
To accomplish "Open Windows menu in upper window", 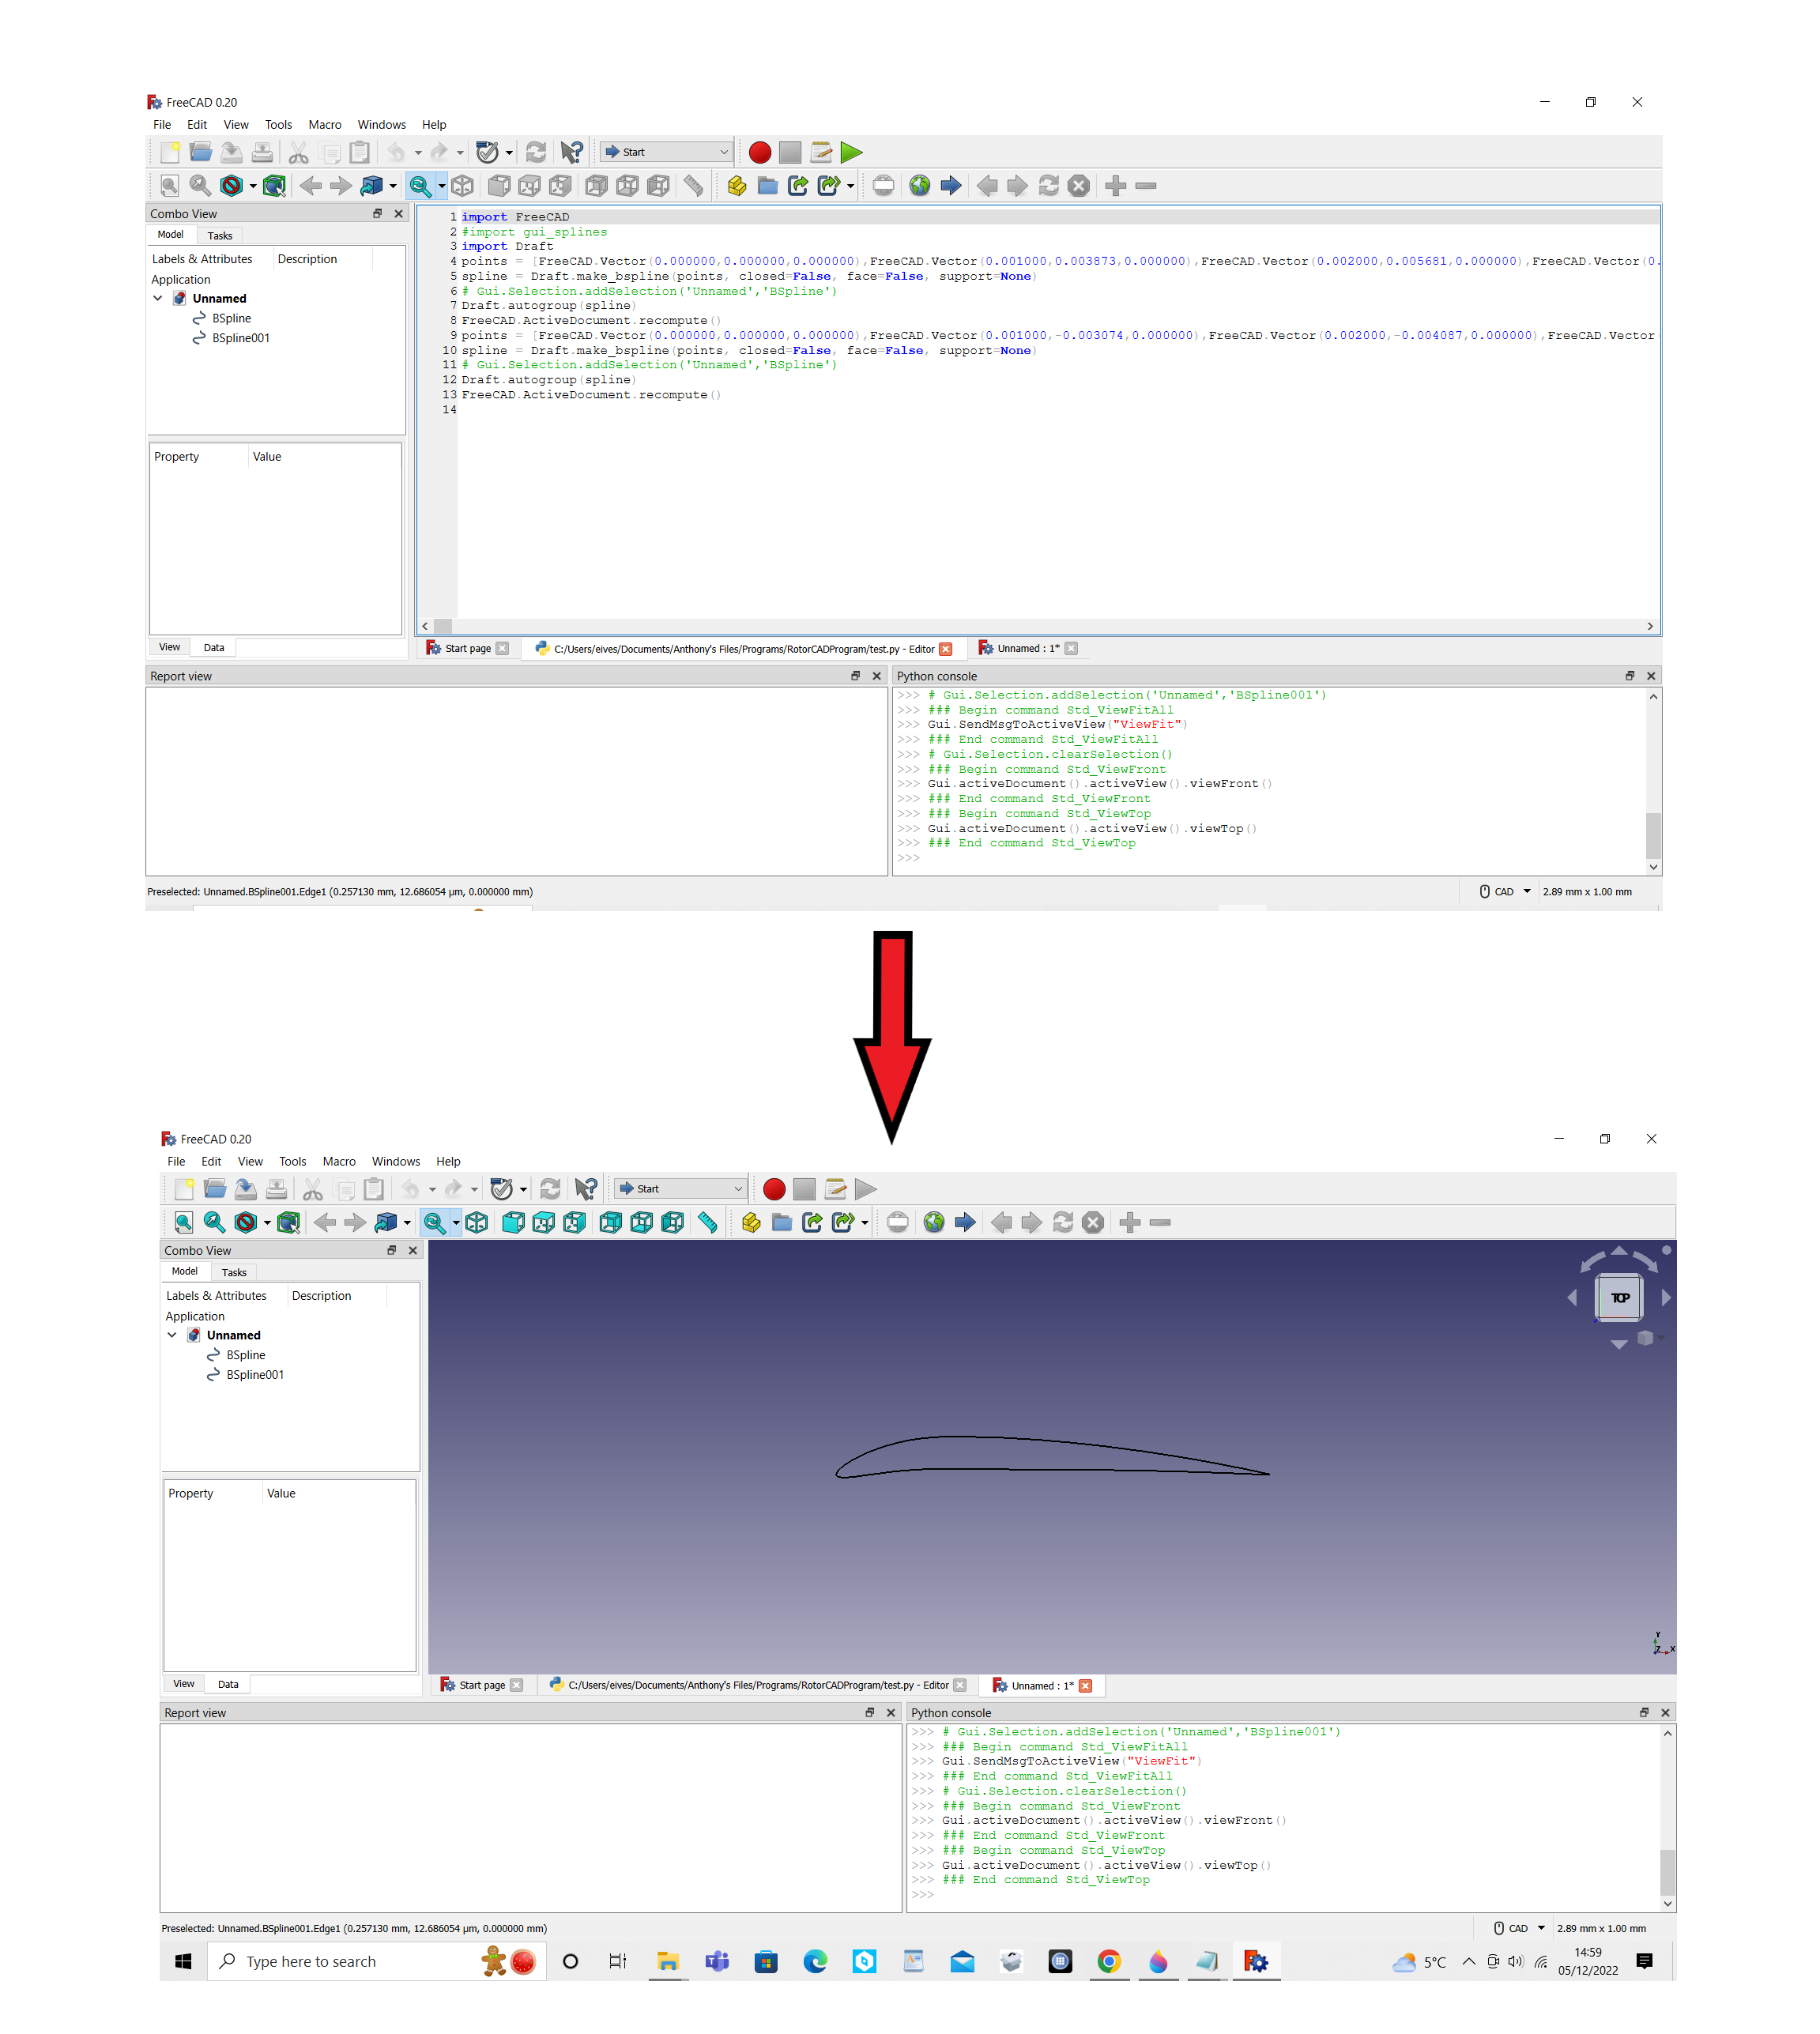I will coord(382,125).
